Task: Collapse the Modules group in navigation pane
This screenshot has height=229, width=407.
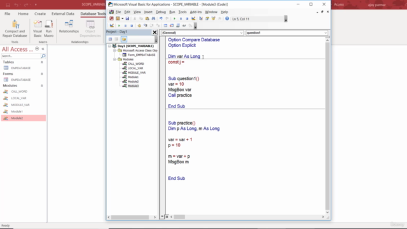Action: [x=42, y=86]
